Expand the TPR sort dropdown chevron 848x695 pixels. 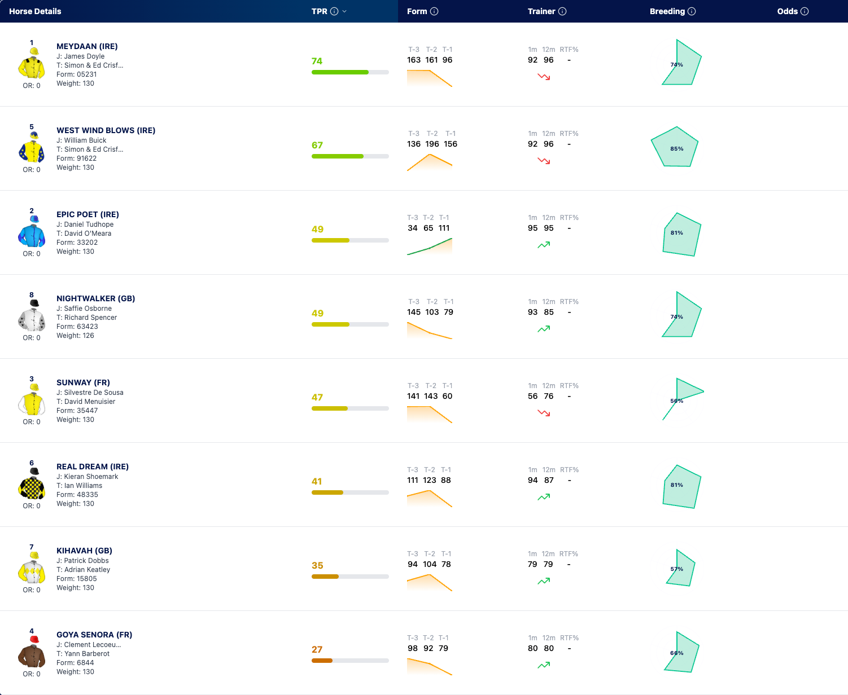344,11
